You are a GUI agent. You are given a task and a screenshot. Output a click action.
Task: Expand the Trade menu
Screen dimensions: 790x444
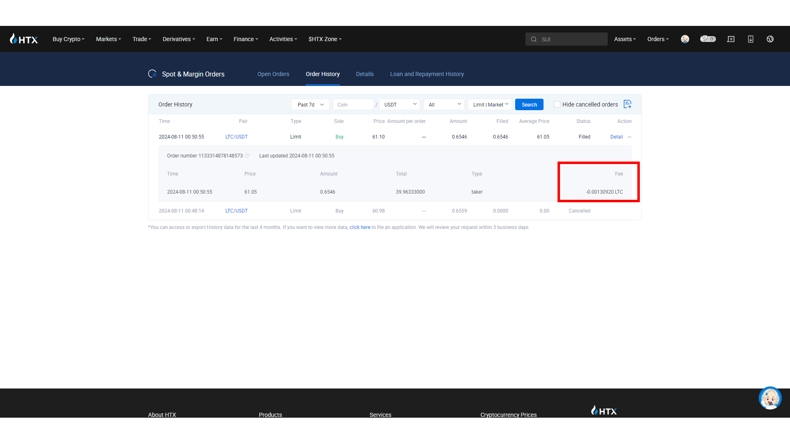[x=142, y=39]
